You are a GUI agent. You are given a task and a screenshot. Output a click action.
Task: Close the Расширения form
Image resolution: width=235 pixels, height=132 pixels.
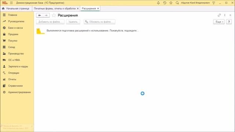[x=230, y=15]
